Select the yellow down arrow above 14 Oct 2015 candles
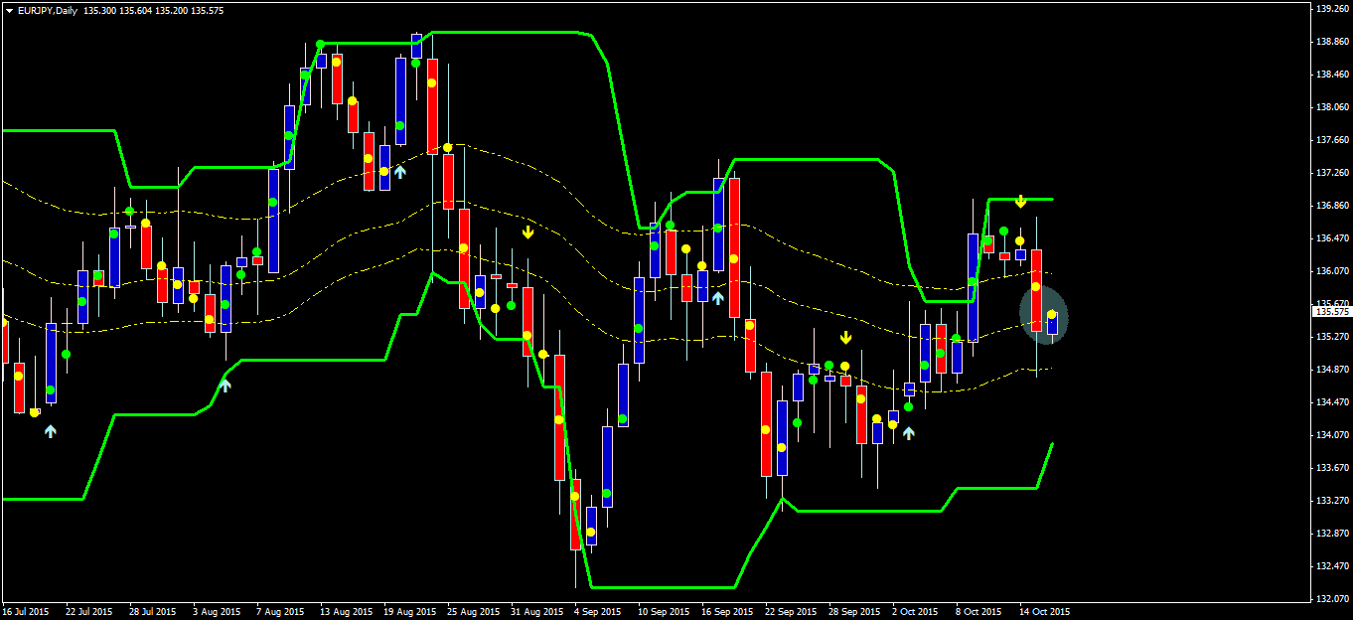 click(x=1020, y=202)
